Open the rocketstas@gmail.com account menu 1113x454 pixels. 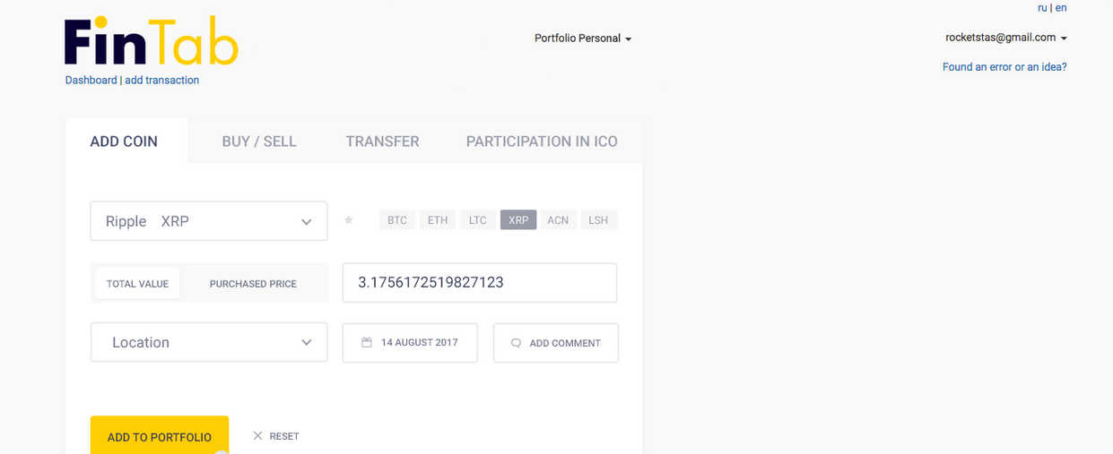(x=1005, y=38)
